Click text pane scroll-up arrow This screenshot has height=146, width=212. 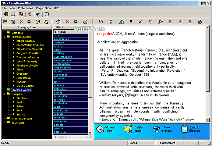point(208,28)
